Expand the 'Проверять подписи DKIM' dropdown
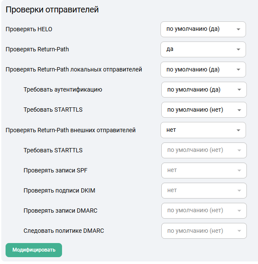 coord(204,190)
